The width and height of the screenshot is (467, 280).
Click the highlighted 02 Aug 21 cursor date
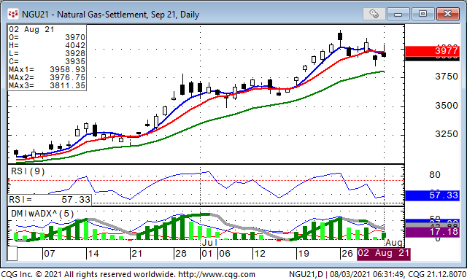pyautogui.click(x=384, y=254)
